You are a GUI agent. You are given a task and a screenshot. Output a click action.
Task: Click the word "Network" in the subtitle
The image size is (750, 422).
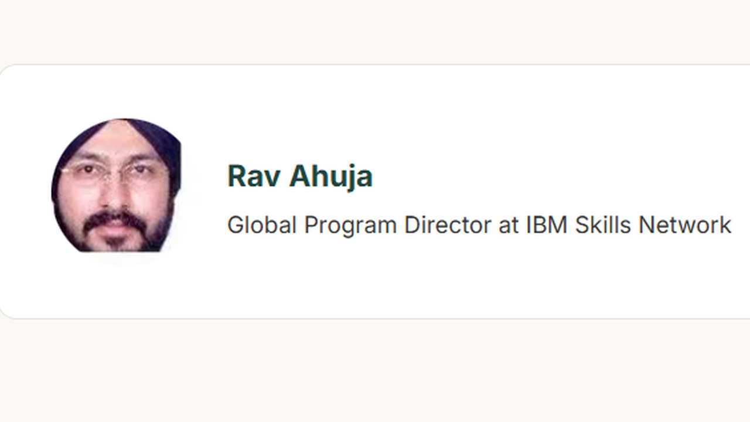684,225
